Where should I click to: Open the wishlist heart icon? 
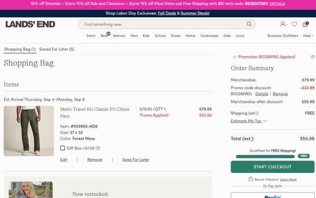[294, 24]
